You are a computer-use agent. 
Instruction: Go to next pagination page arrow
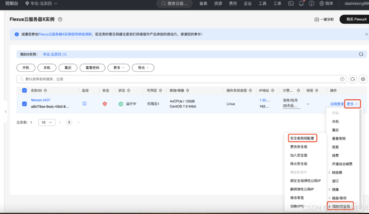(x=78, y=122)
